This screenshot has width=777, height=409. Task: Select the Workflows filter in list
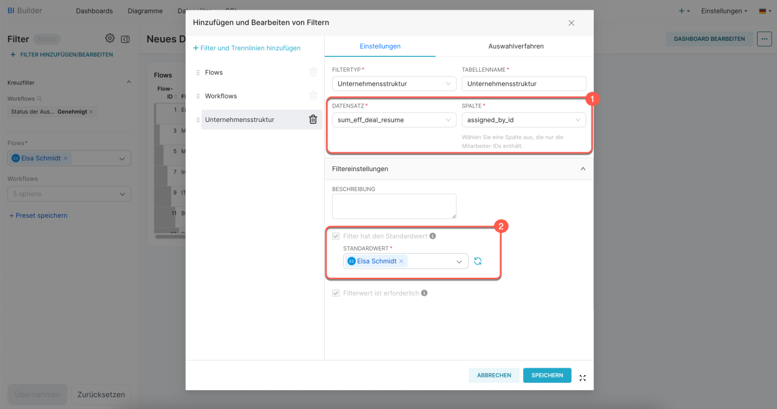pos(221,96)
